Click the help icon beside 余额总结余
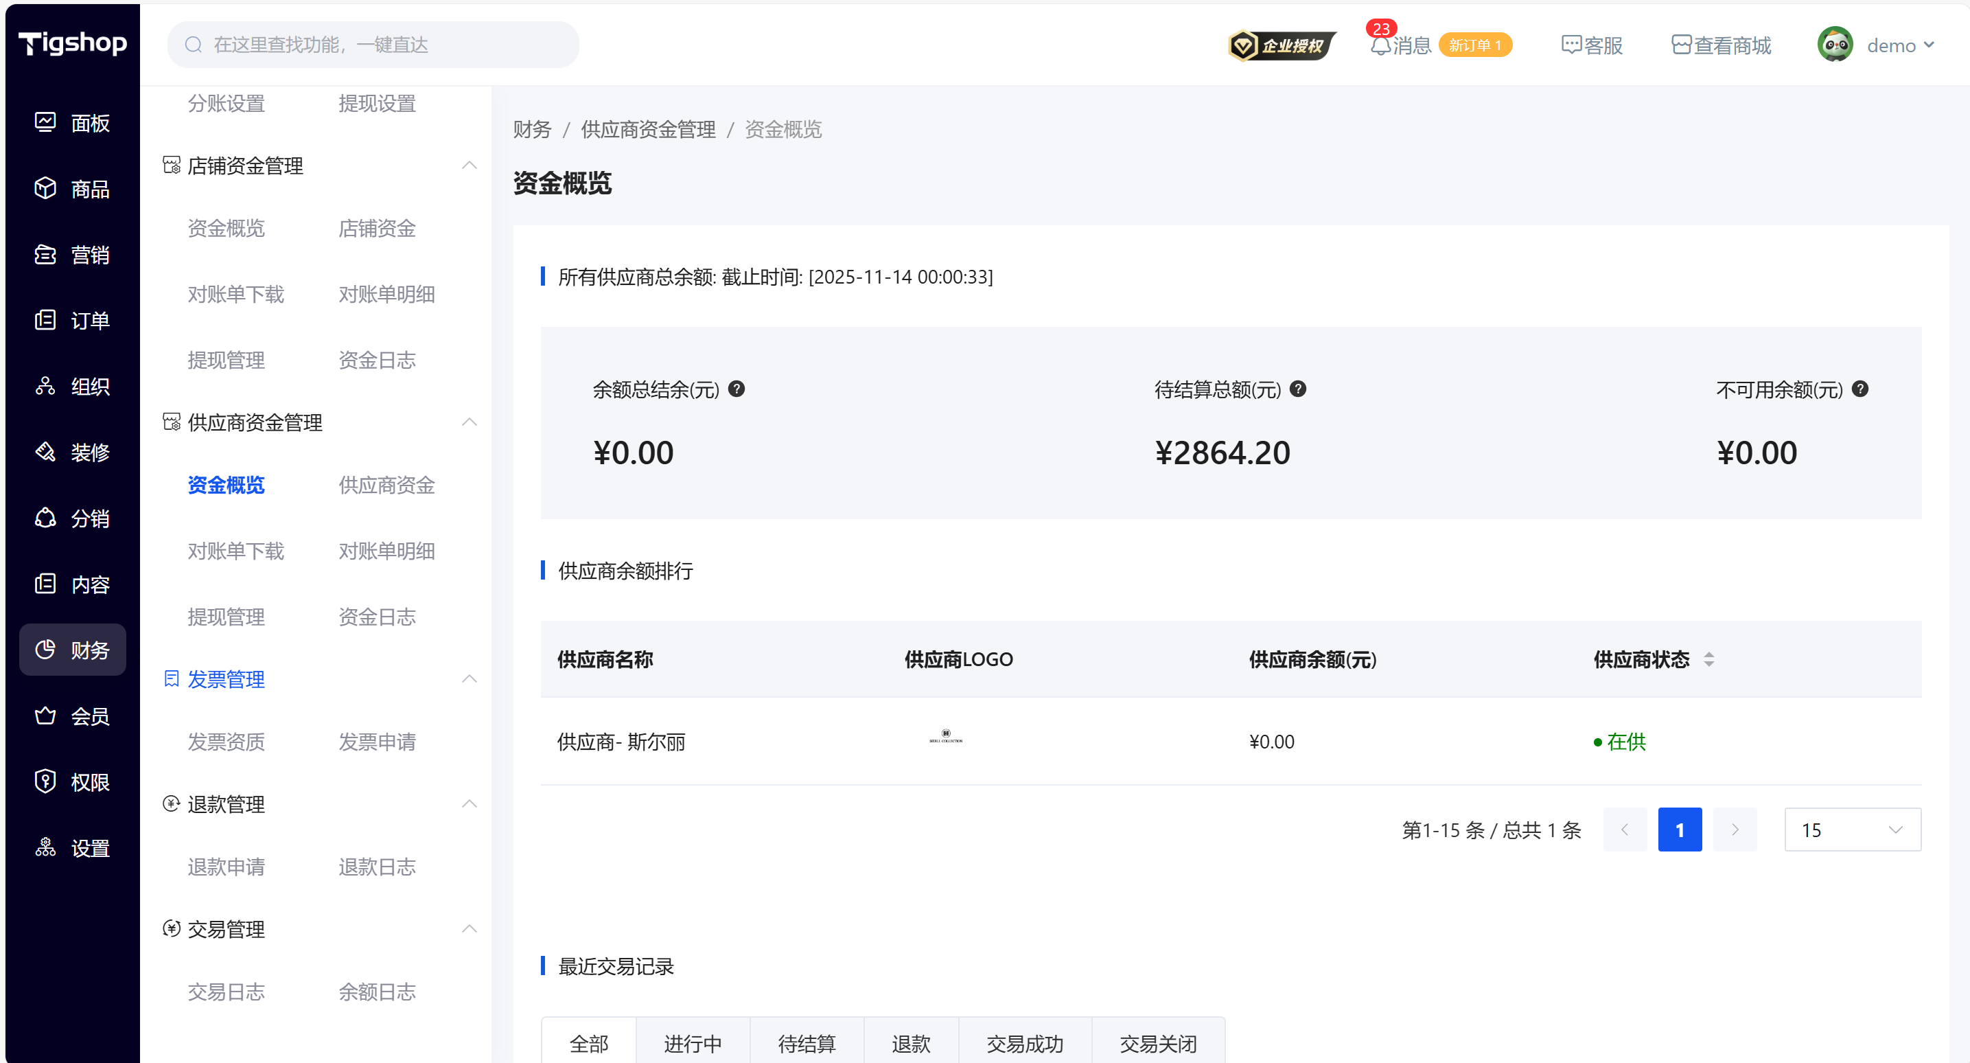Image resolution: width=1970 pixels, height=1063 pixels. point(737,389)
